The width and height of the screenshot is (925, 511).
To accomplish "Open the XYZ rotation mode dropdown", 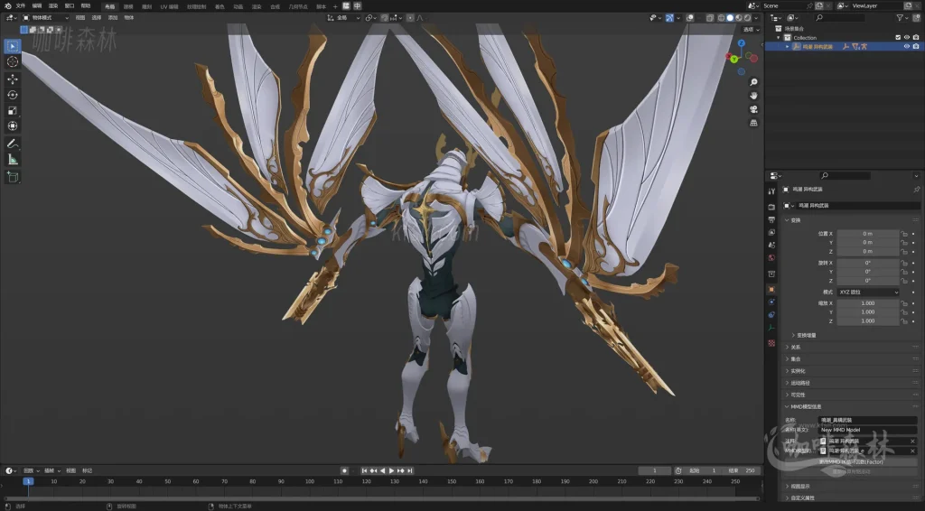I will click(x=868, y=292).
